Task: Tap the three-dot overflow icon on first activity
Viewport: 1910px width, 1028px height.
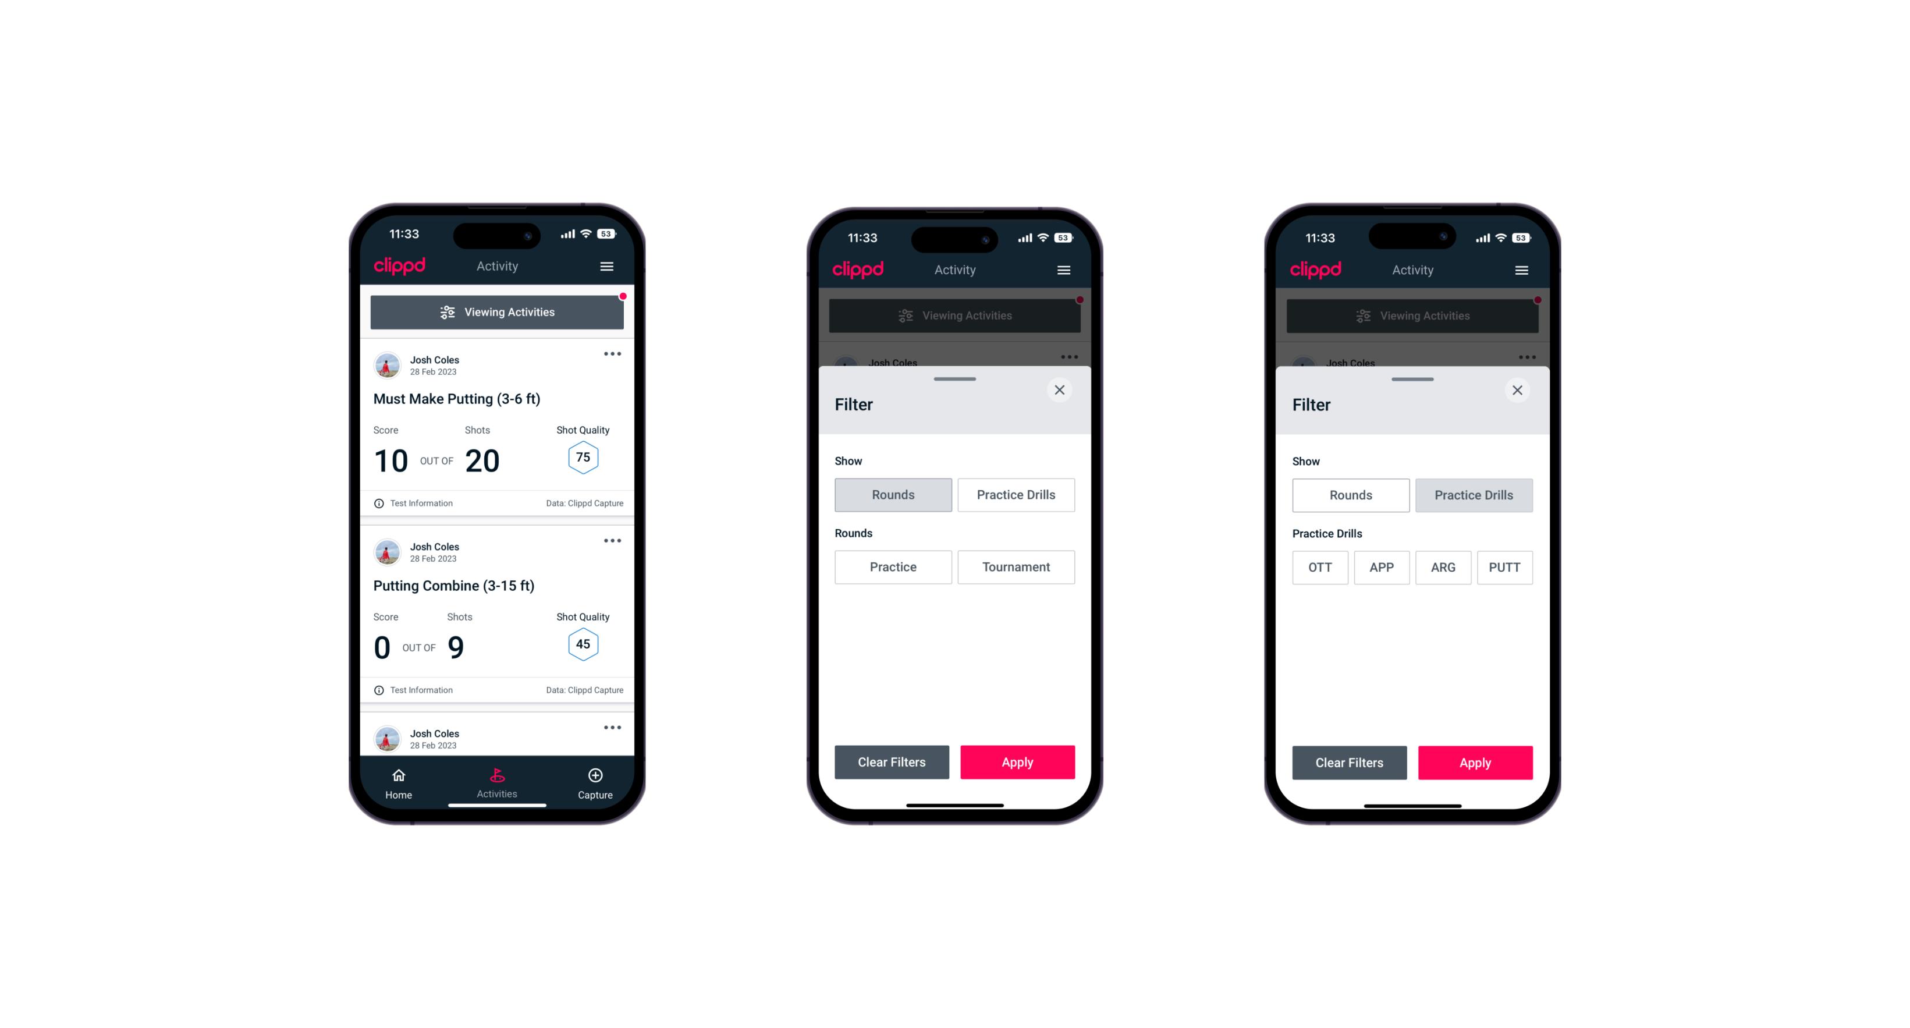Action: tap(612, 355)
